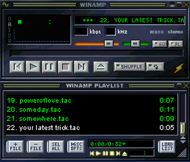
Task: Start playback with the main Play button
Action: pyautogui.click(x=33, y=67)
